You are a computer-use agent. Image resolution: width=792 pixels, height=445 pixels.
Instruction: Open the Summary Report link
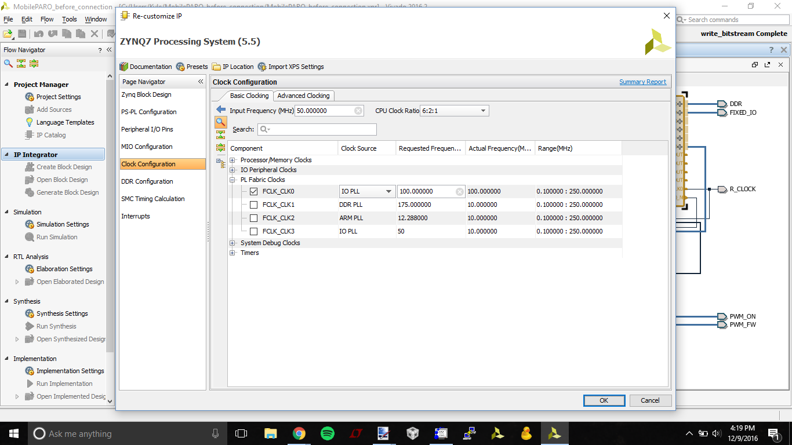point(642,82)
